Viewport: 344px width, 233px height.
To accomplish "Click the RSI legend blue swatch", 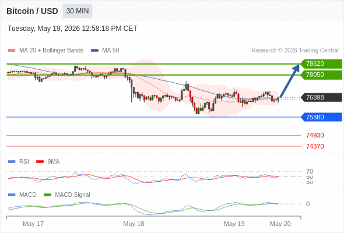I will point(12,162).
